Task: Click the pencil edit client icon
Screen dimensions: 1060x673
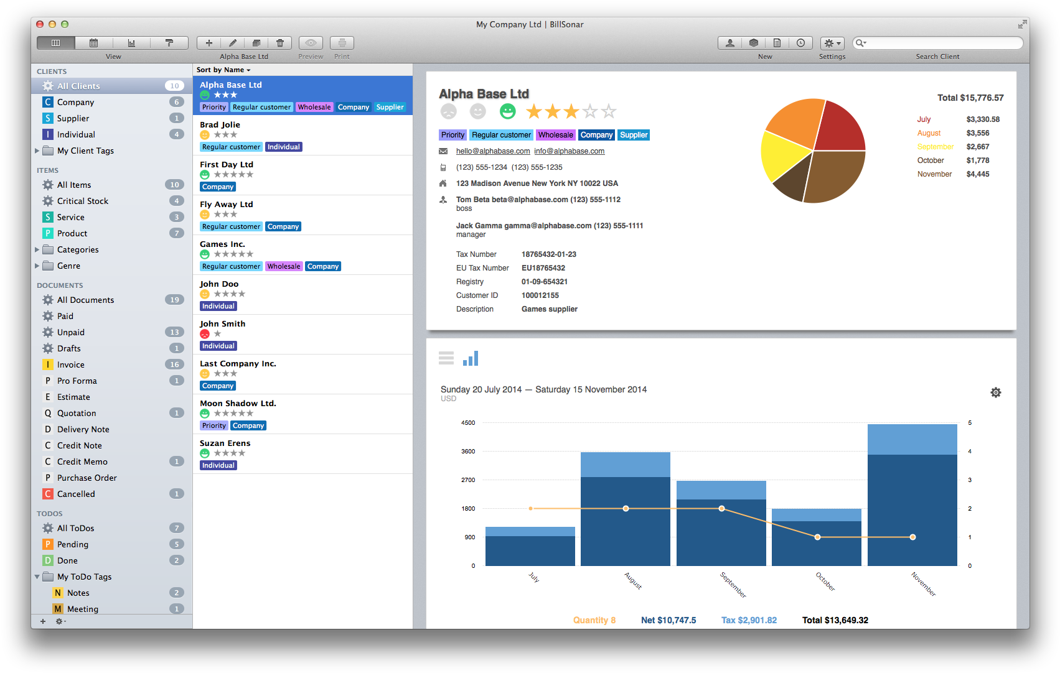Action: tap(233, 43)
